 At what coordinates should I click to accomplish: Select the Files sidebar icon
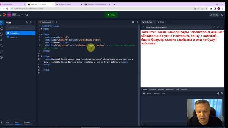(x=1, y=23)
